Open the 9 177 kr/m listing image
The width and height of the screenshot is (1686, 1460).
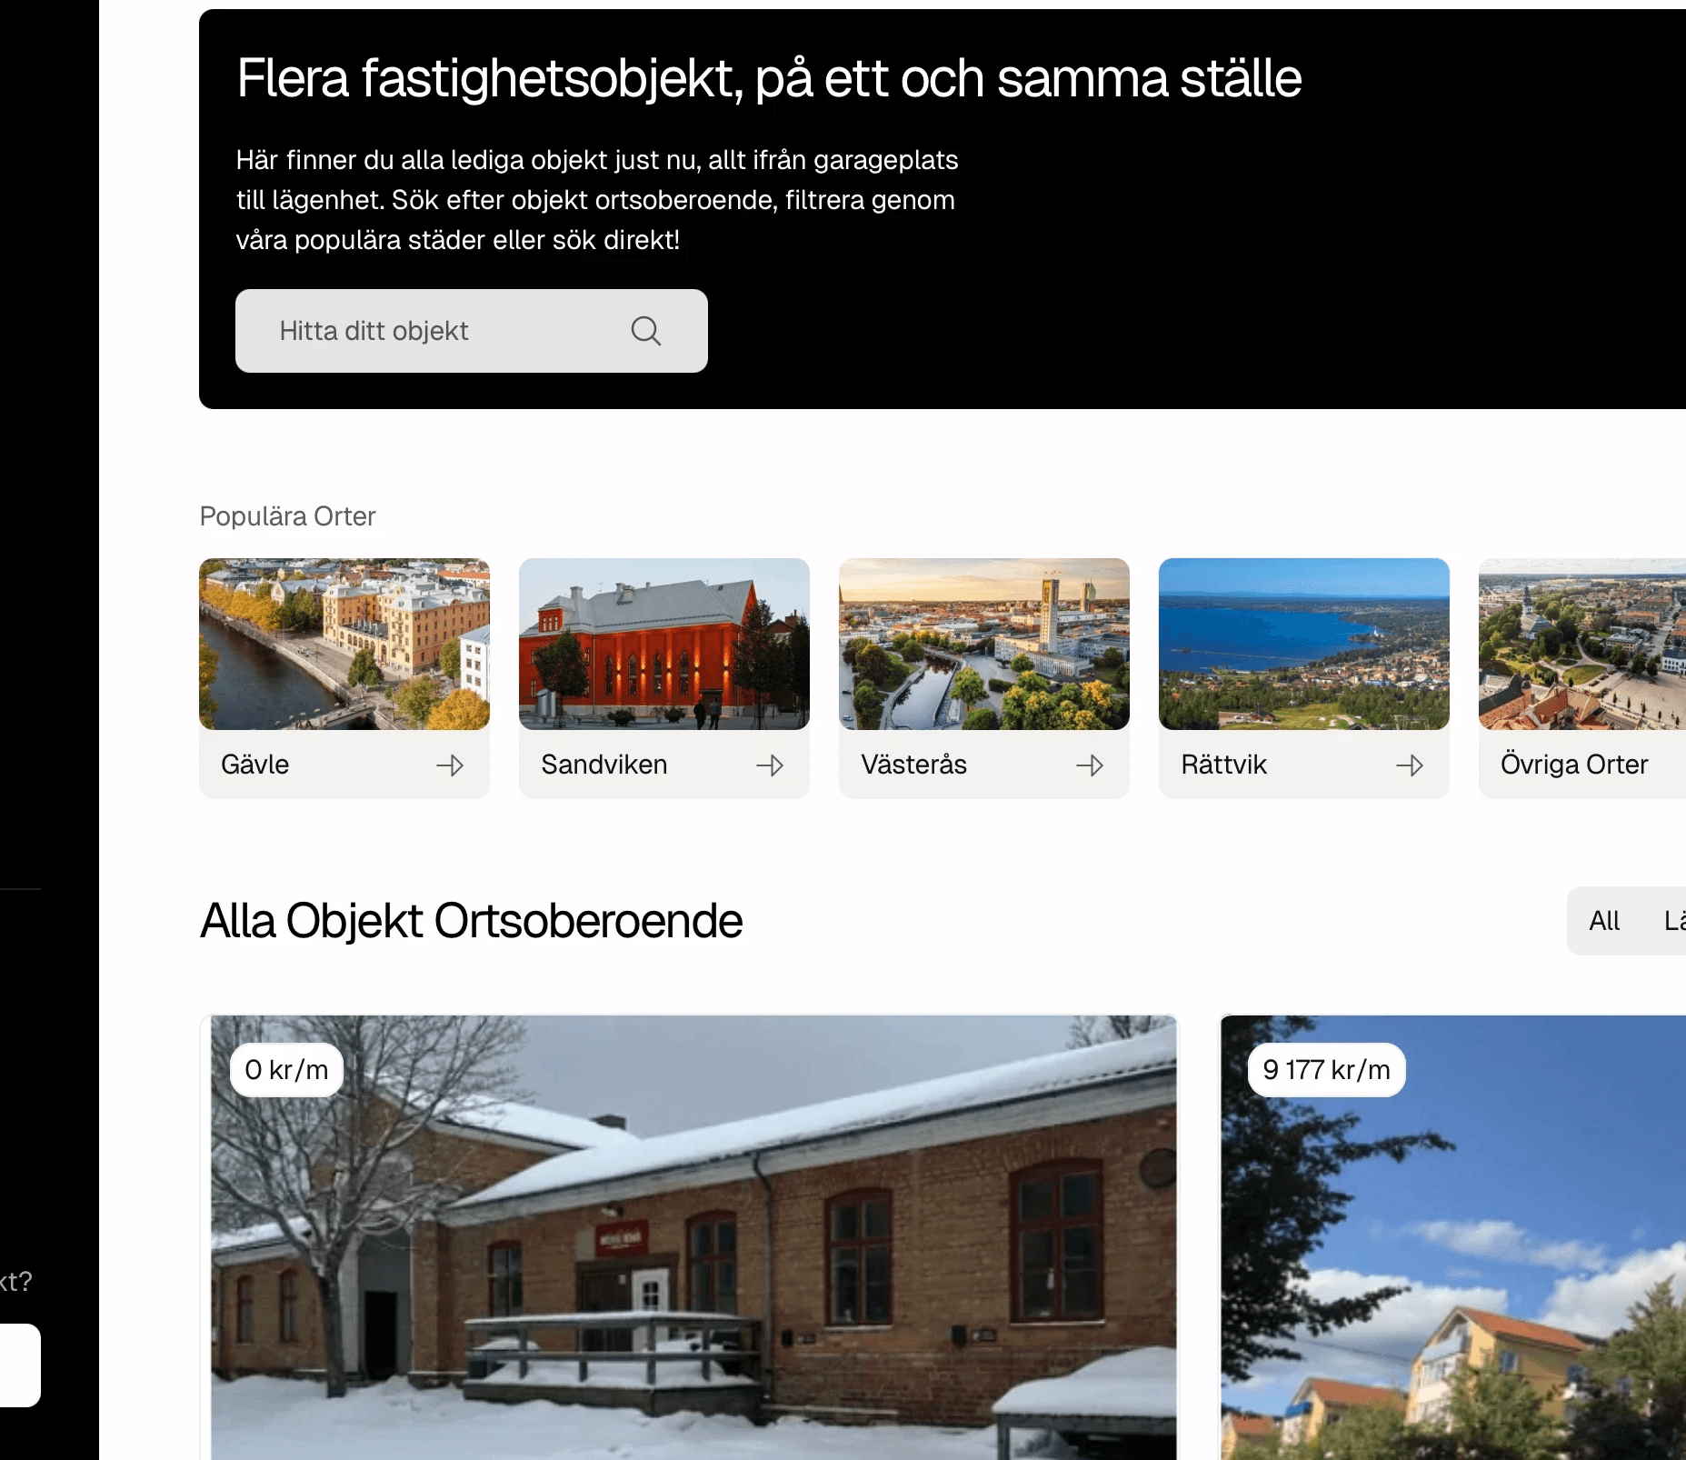point(1453,1237)
